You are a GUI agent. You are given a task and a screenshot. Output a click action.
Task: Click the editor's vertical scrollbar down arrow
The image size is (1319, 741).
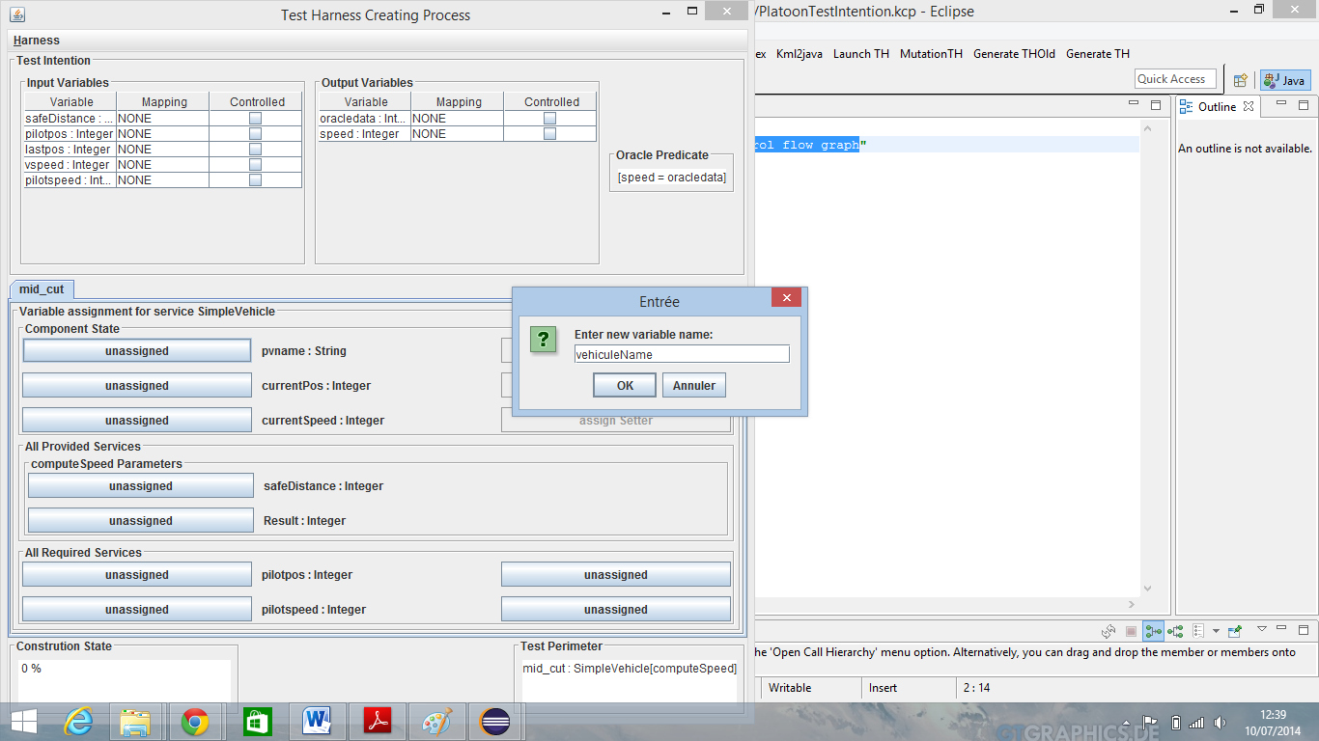pos(1147,589)
